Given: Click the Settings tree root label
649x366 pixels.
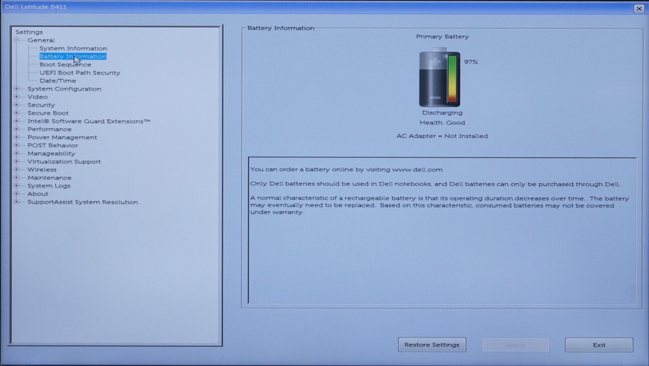Looking at the screenshot, I should tap(29, 32).
